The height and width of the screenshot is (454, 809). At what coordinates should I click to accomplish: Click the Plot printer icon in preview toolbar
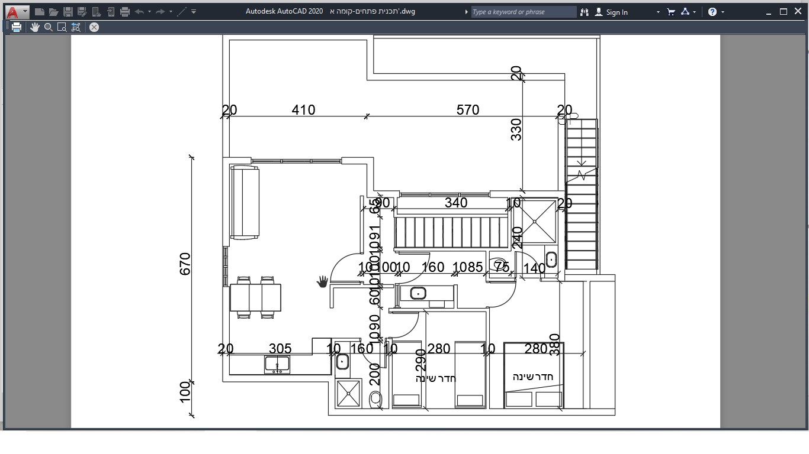pyautogui.click(x=17, y=27)
